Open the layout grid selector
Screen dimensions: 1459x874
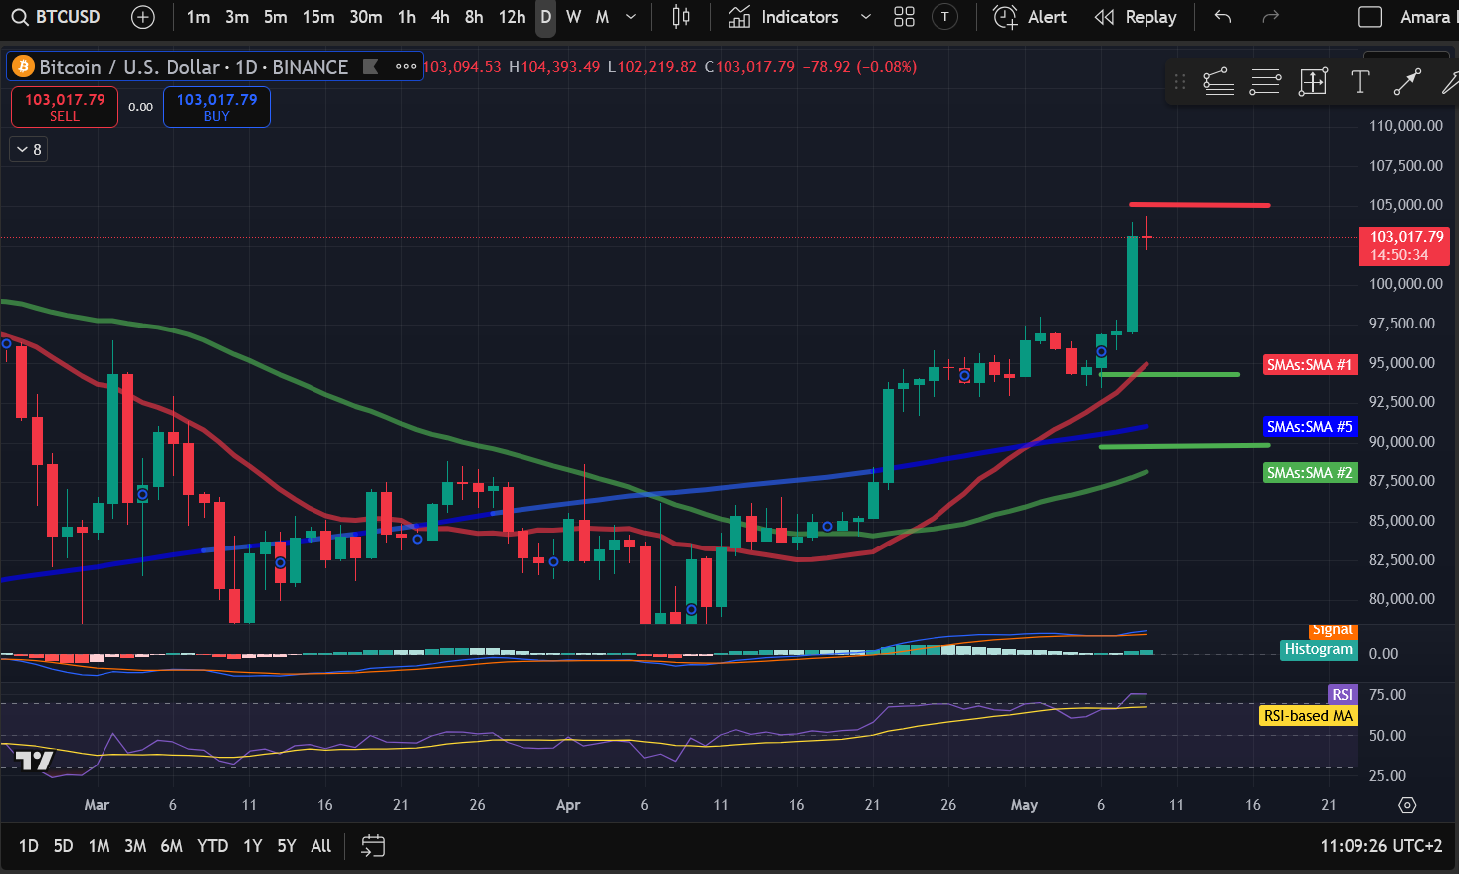tap(904, 17)
